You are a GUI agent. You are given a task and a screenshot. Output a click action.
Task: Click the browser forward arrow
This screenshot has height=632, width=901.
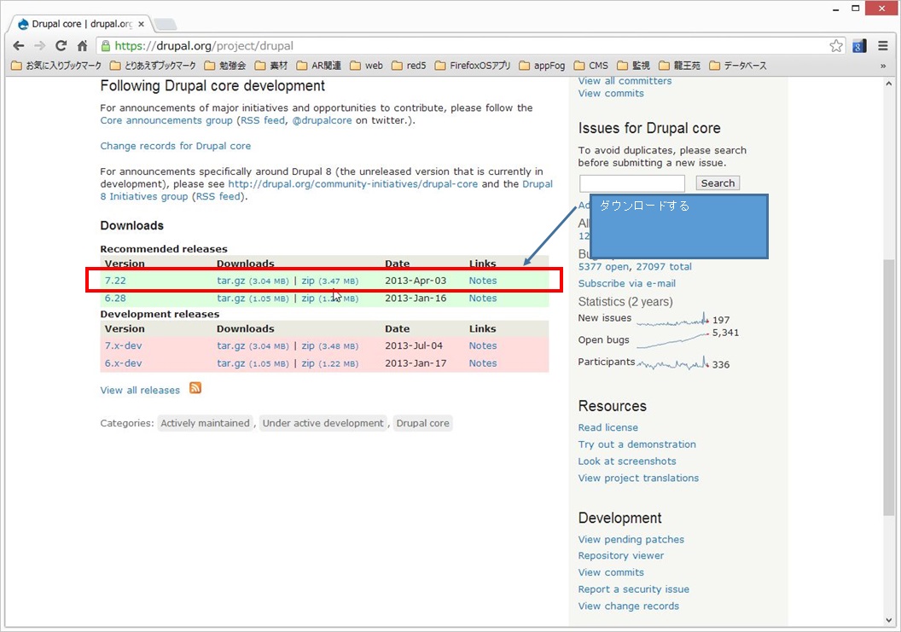click(39, 46)
